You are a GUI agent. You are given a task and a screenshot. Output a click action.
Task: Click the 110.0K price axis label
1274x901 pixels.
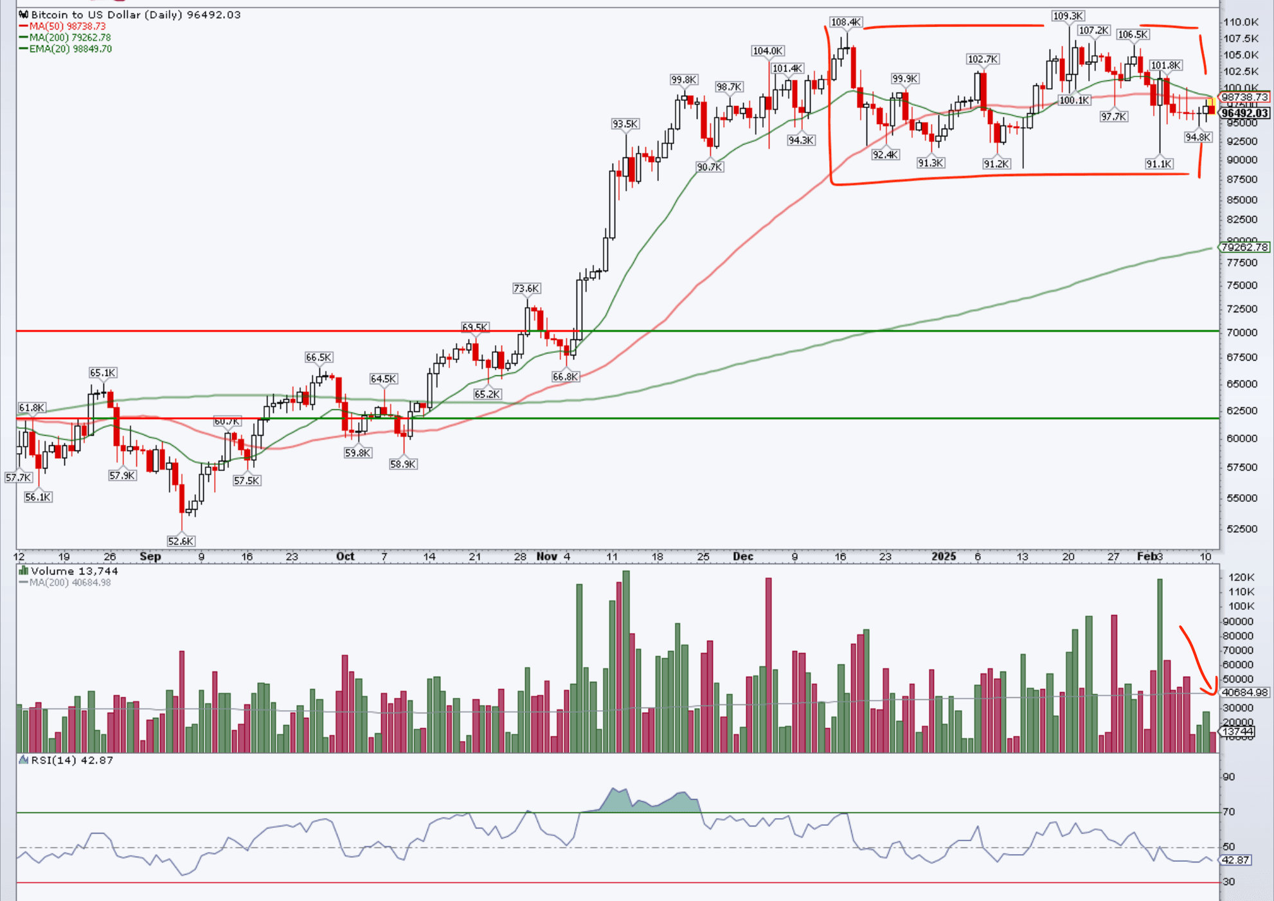click(1241, 22)
